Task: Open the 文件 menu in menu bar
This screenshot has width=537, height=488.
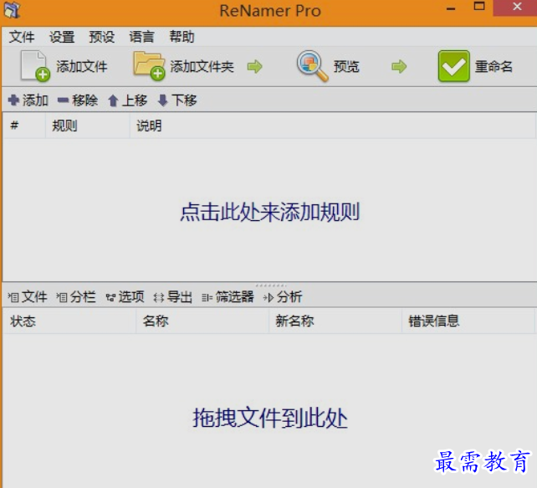Action: click(22, 37)
